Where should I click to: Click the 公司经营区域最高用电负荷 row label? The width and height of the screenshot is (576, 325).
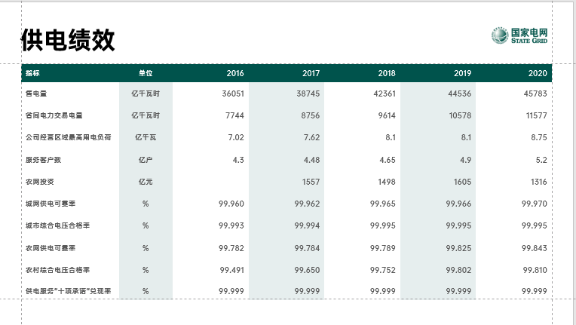tap(69, 137)
